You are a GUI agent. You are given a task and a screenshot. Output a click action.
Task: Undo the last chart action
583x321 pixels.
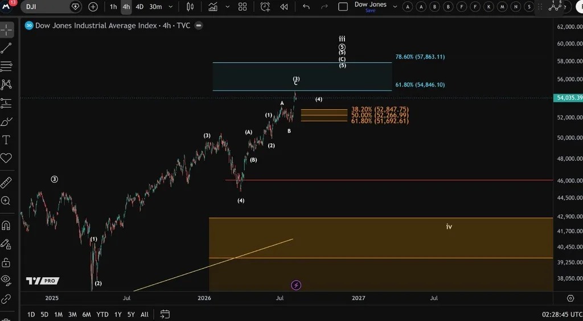pos(306,7)
